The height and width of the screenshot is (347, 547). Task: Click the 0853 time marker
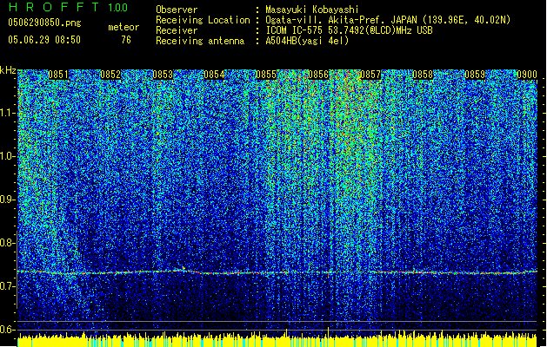pyautogui.click(x=163, y=75)
